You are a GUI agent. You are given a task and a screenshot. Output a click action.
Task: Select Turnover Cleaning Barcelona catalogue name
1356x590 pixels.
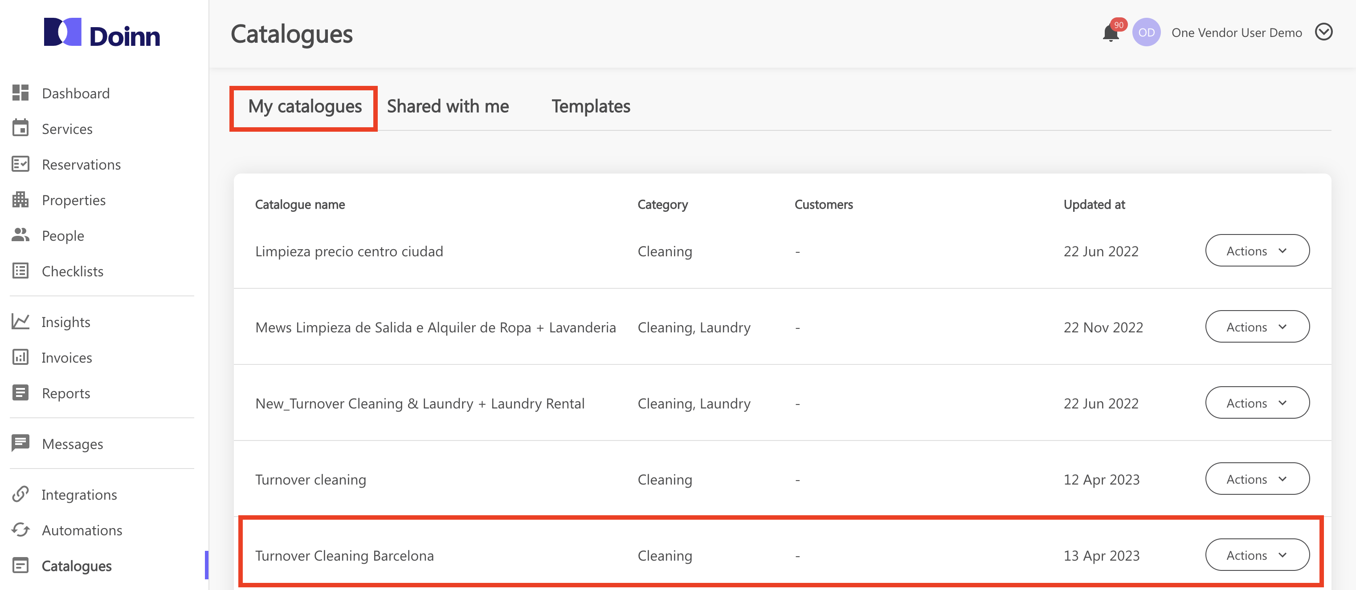pos(344,556)
